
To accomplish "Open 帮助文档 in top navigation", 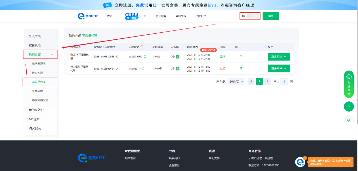I will (x=181, y=16).
